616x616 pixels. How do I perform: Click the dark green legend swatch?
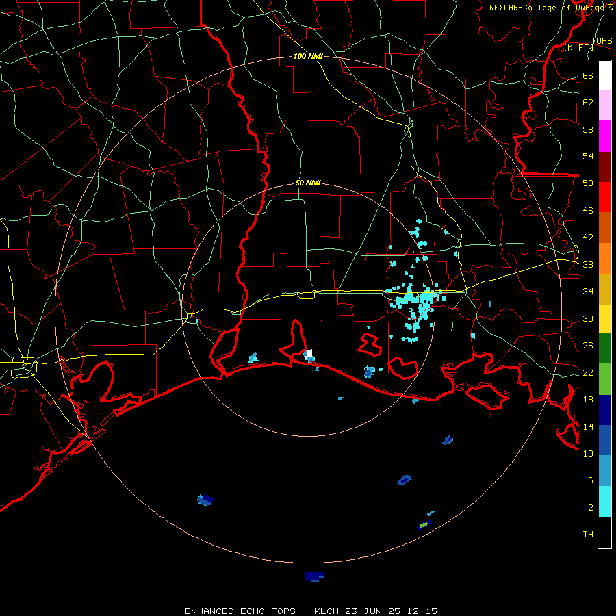pyautogui.click(x=604, y=348)
